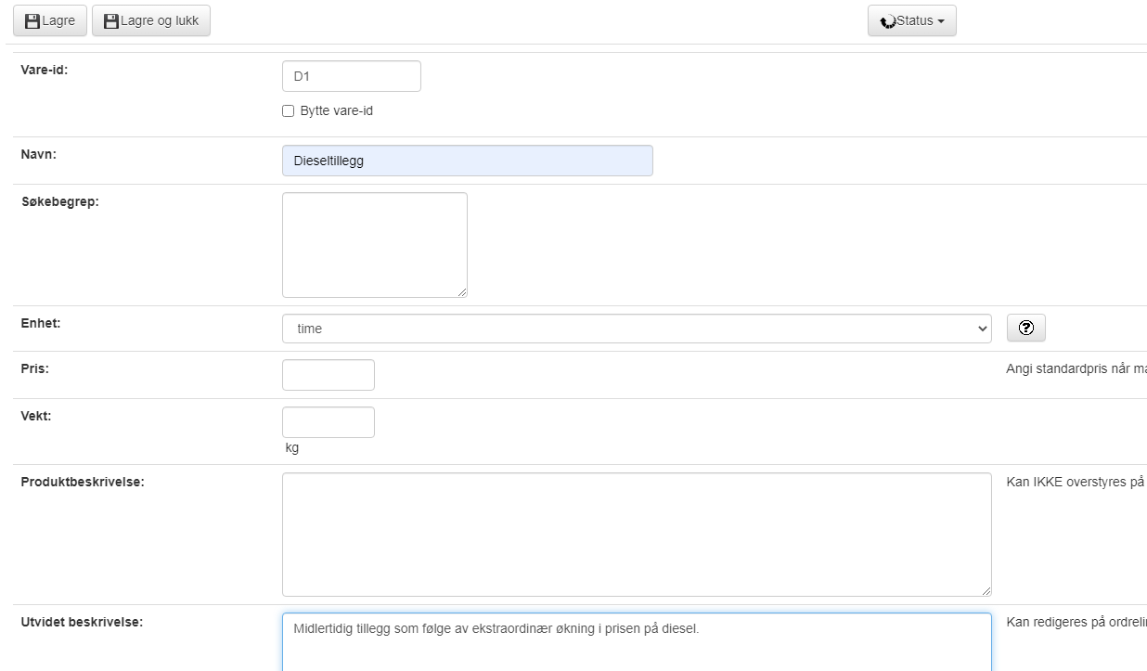Viewport: 1147px width, 671px height.
Task: Place cursor in Utvidet beskrivelse text
Action: pos(637,642)
